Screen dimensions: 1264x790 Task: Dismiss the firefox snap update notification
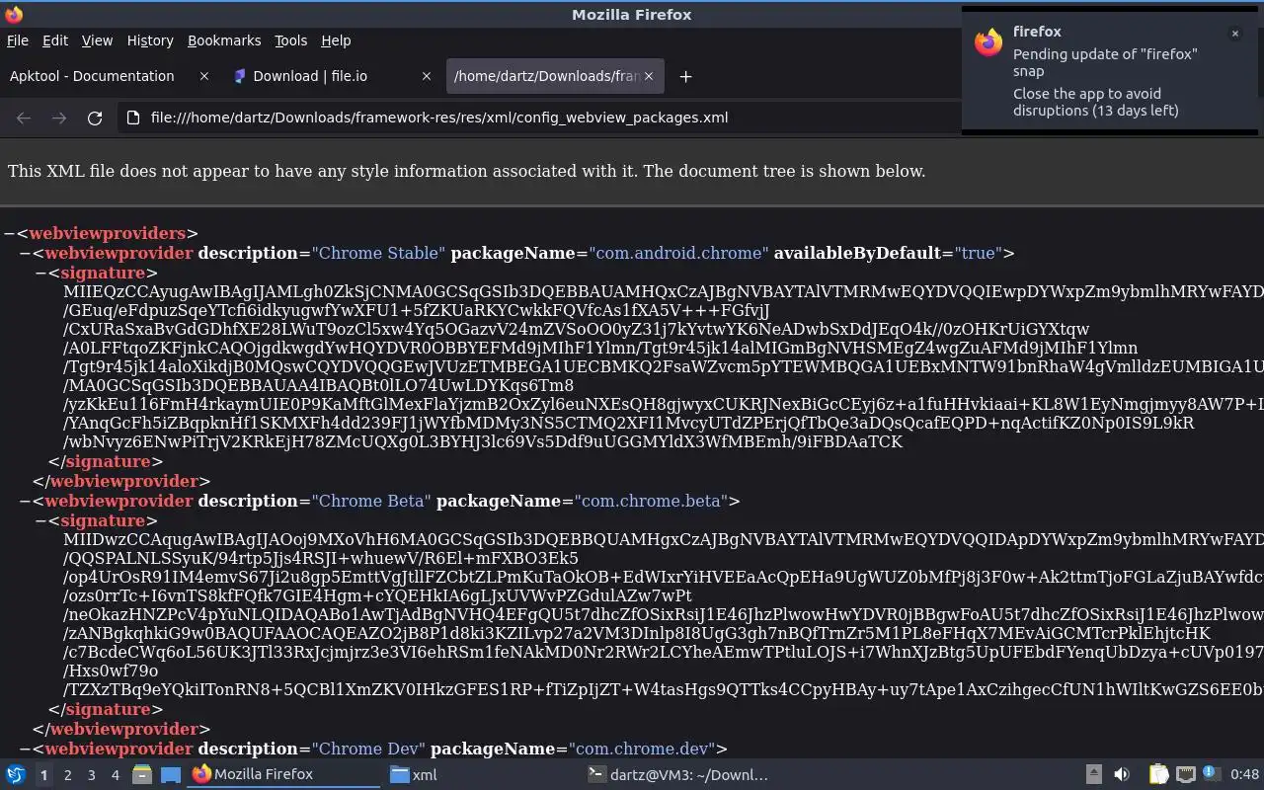[1234, 34]
